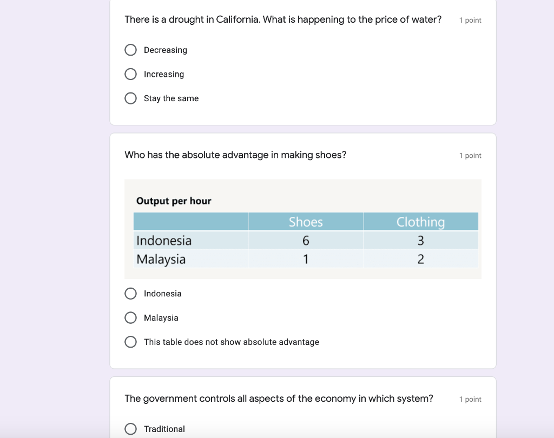
Task: Click the government controls economy question text
Action: (x=279, y=399)
